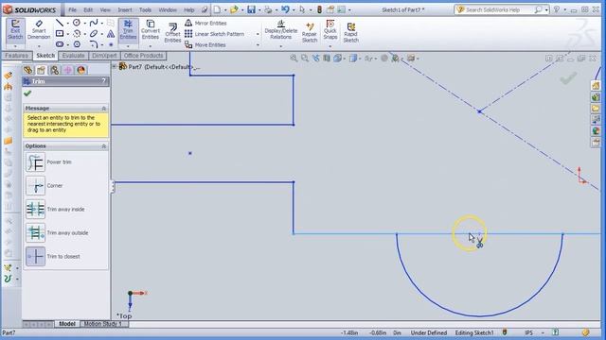The image size is (606, 340).
Task: Collapse the Message section
Action: [103, 109]
